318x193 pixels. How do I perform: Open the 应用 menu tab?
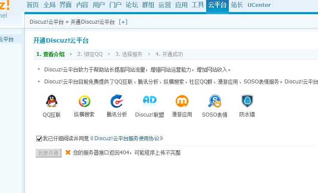(181, 5)
